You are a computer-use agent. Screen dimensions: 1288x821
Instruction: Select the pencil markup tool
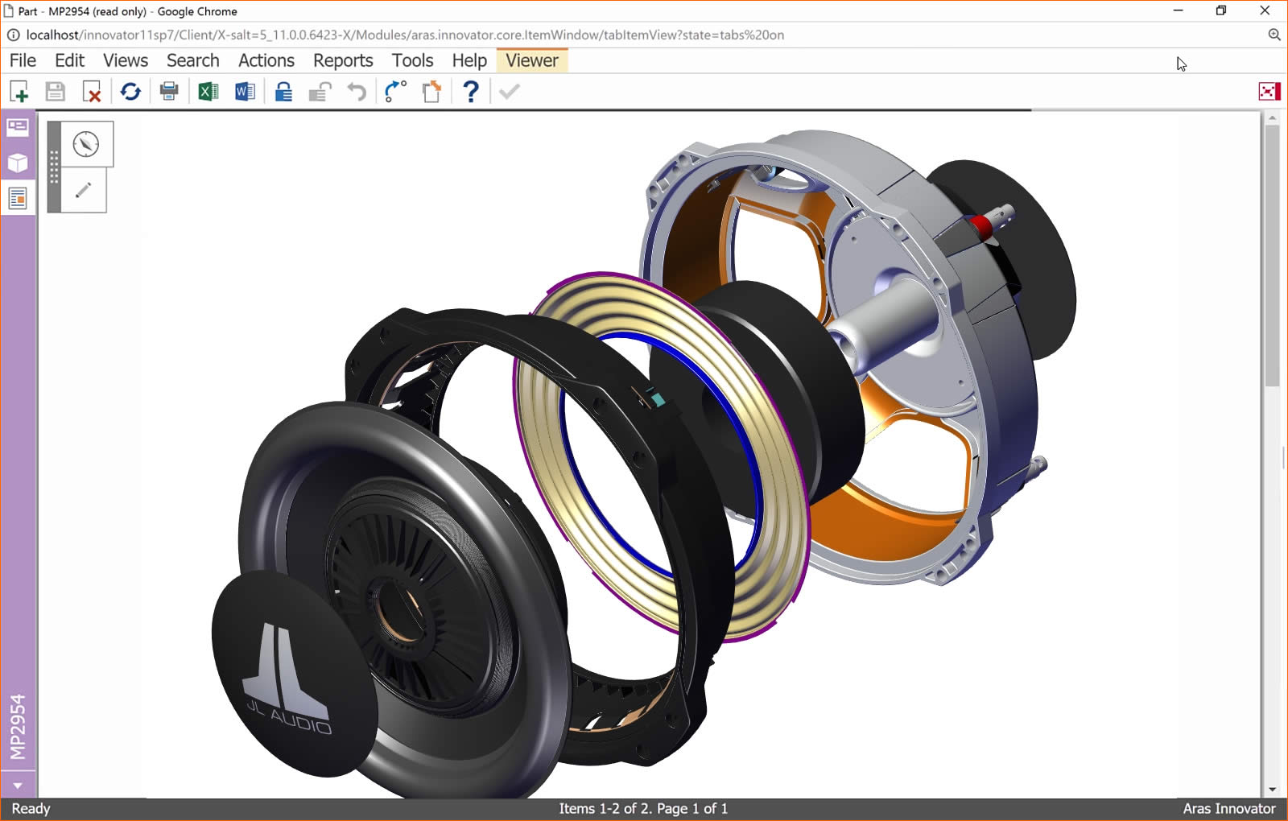pyautogui.click(x=84, y=191)
